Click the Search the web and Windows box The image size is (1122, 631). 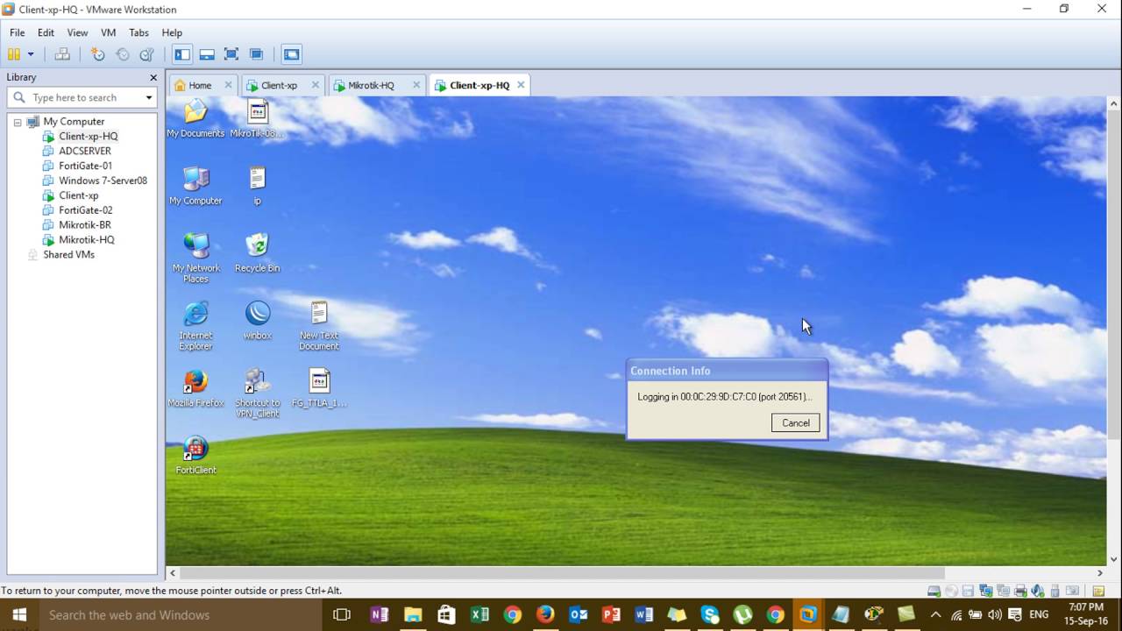click(181, 614)
